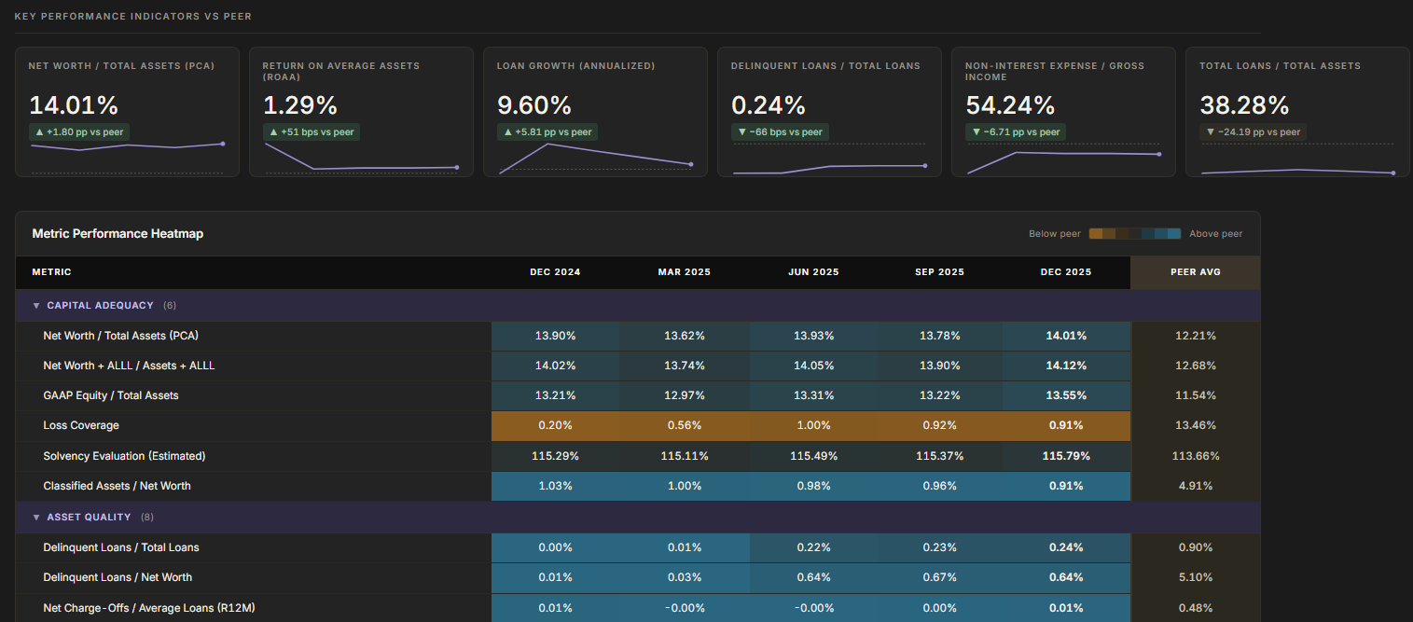Click the METRIC column header

coord(51,272)
